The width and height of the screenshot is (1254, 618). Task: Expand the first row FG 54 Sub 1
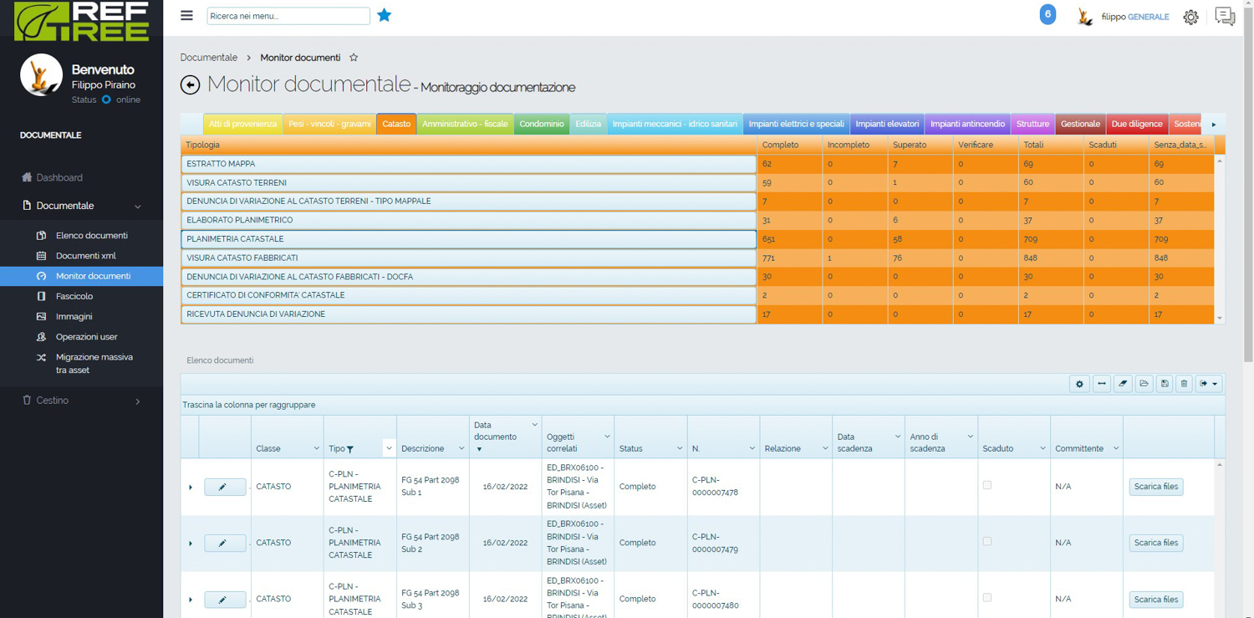pos(191,487)
